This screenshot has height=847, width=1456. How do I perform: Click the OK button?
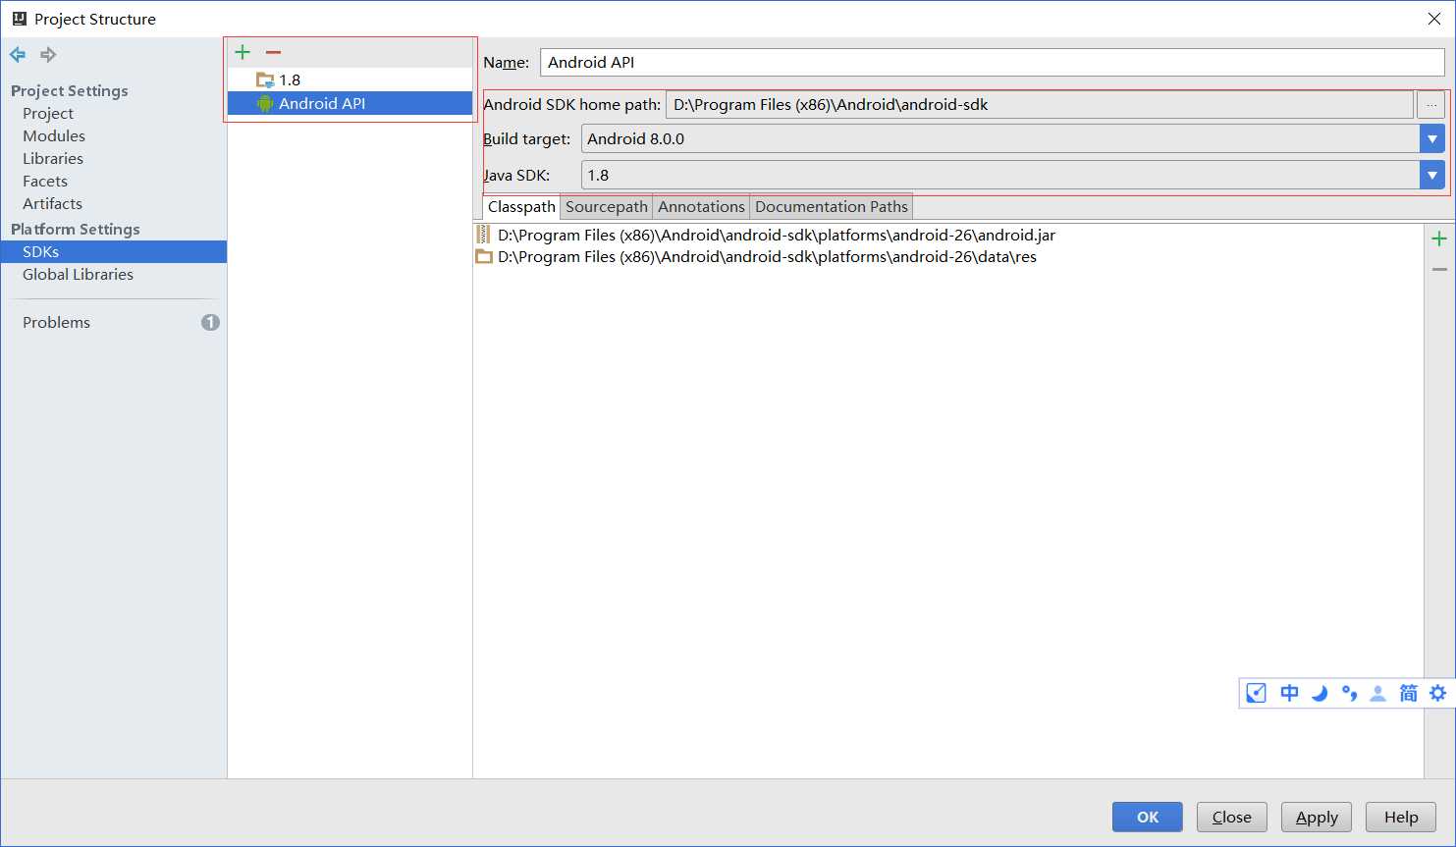(1147, 817)
